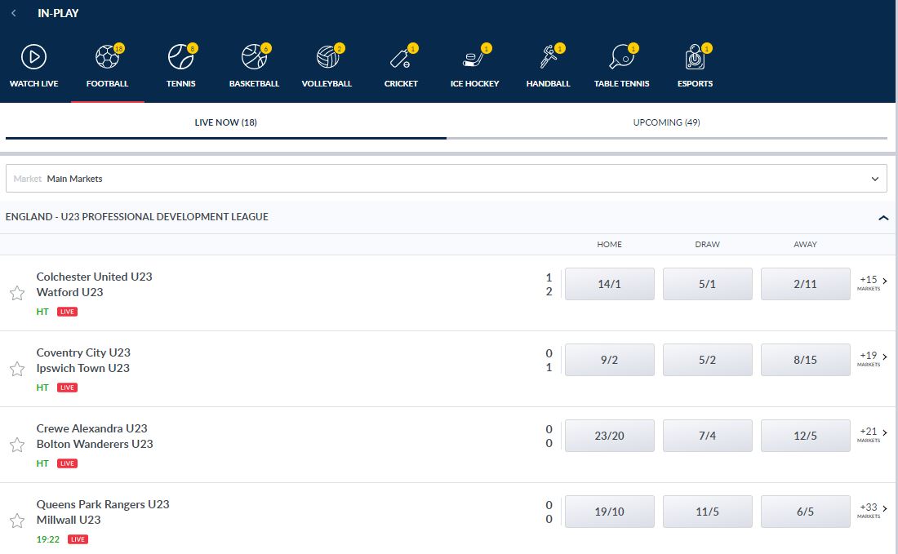Favourite the Coventry City U23 match star

tap(17, 369)
